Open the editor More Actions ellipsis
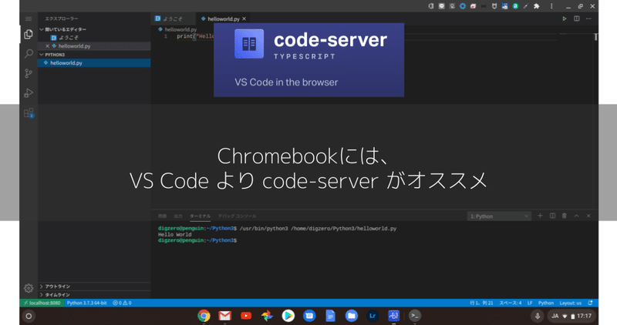The image size is (617, 325). point(588,18)
